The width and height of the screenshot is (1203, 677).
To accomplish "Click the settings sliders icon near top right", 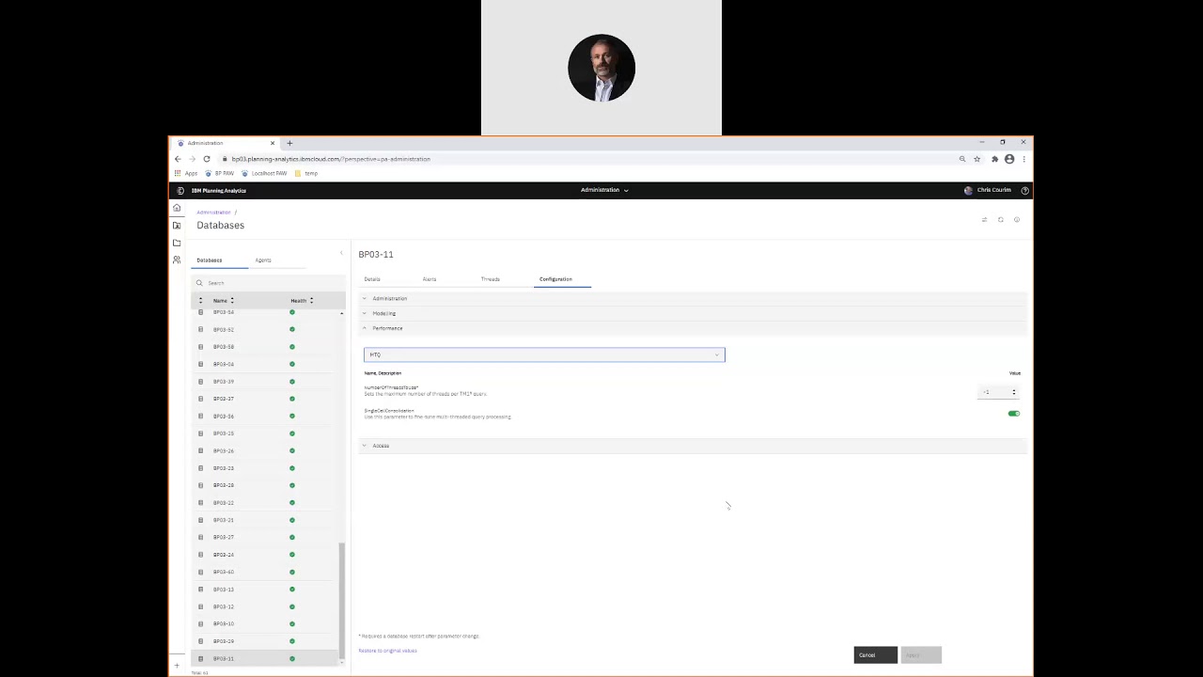I will click(x=984, y=220).
